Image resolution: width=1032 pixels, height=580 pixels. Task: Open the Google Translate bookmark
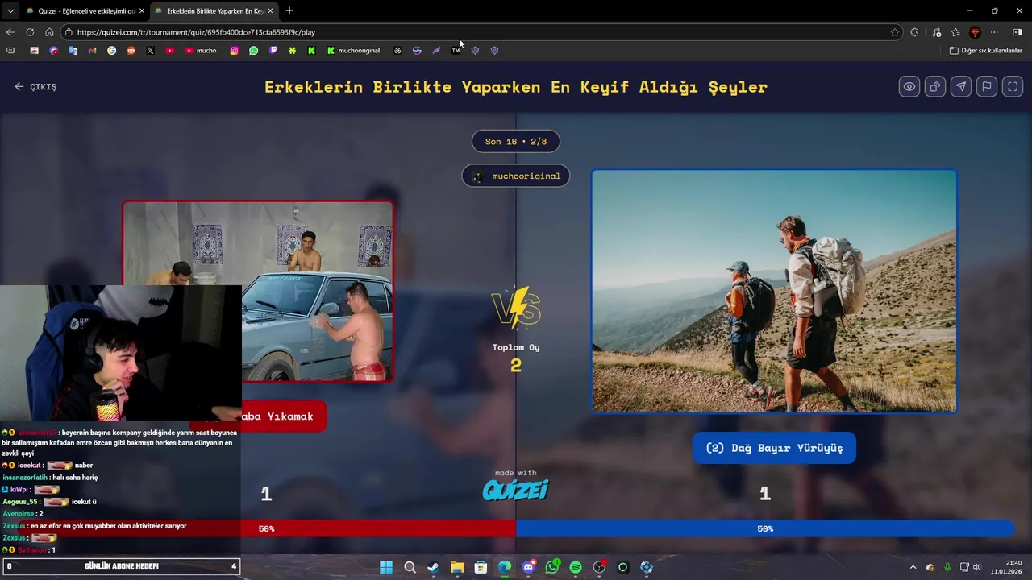[x=73, y=50]
